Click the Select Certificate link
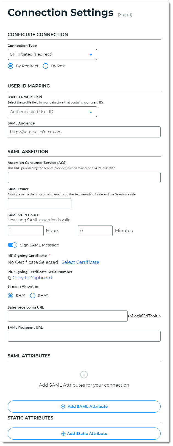Viewport: 173px width, 446px height. tap(80, 262)
